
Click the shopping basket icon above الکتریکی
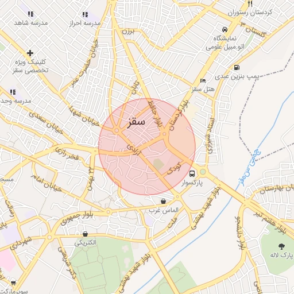85,234
